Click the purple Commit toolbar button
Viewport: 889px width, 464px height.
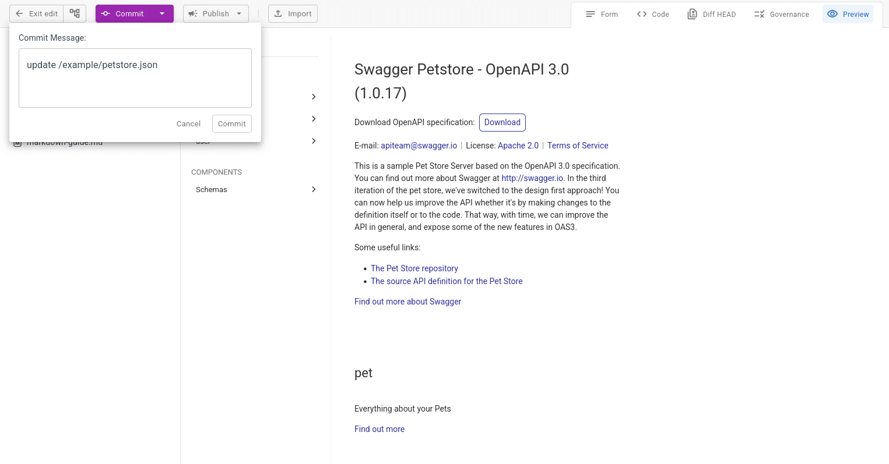123,13
